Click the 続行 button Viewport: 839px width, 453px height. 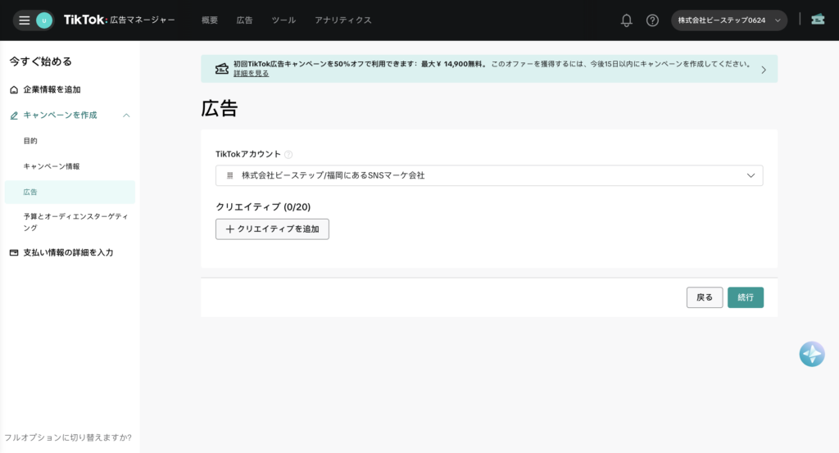(x=746, y=297)
